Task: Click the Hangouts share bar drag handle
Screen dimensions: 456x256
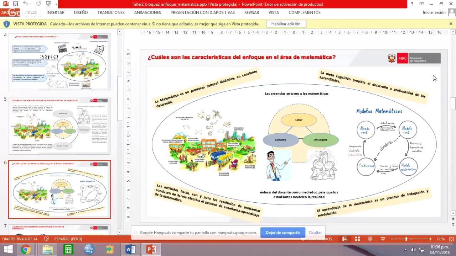Action: [x=135, y=233]
